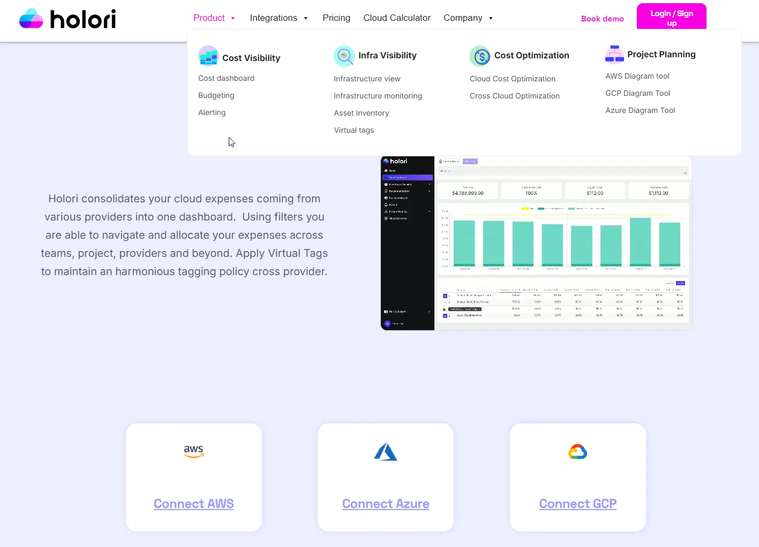Expand the Product dropdown arrow
The image size is (759, 547).
point(233,18)
